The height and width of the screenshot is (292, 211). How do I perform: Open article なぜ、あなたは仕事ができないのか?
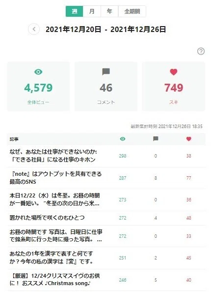click(x=53, y=156)
